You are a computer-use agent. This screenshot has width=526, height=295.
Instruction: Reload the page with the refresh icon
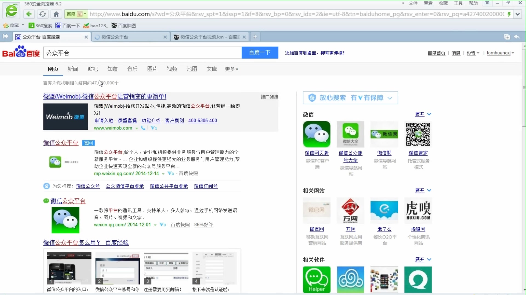pos(43,14)
